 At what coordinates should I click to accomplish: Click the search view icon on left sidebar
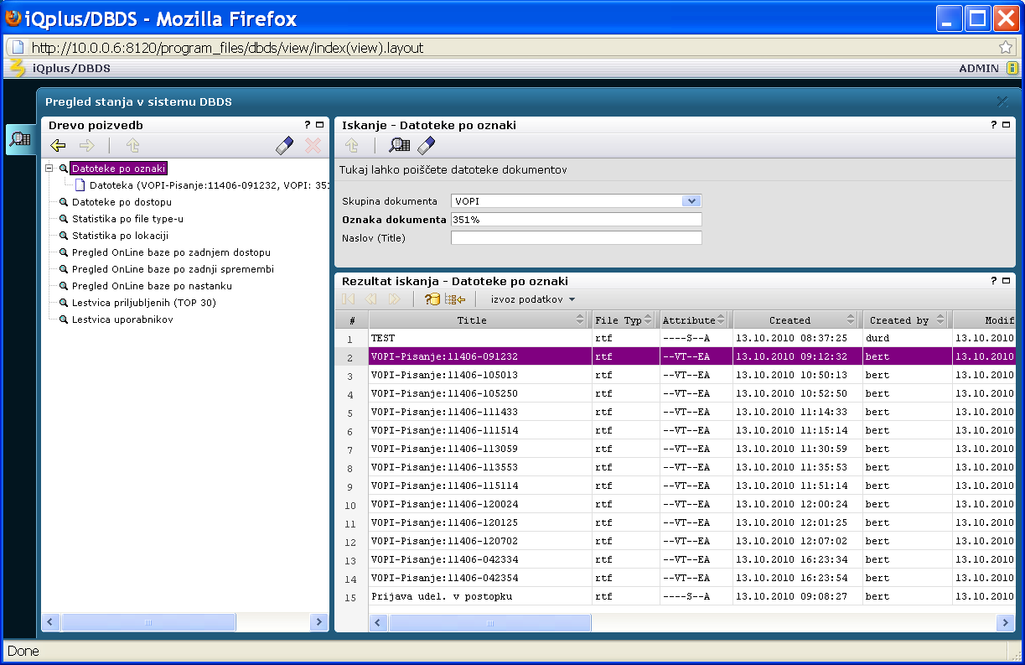click(x=20, y=139)
